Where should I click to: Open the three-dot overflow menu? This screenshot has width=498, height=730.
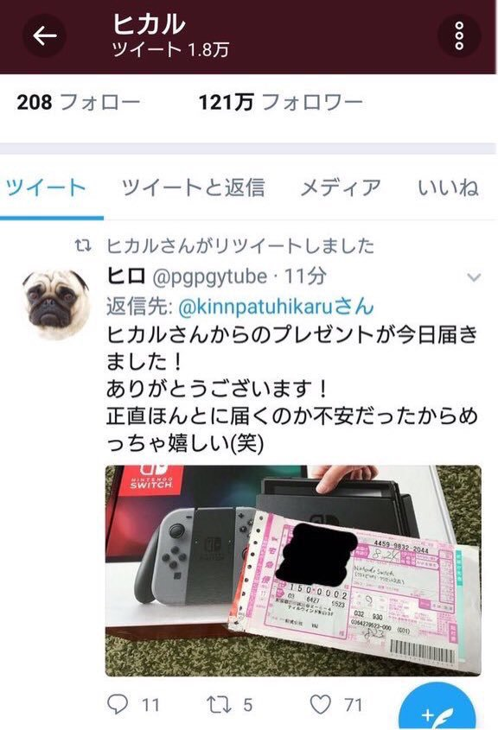point(459,35)
